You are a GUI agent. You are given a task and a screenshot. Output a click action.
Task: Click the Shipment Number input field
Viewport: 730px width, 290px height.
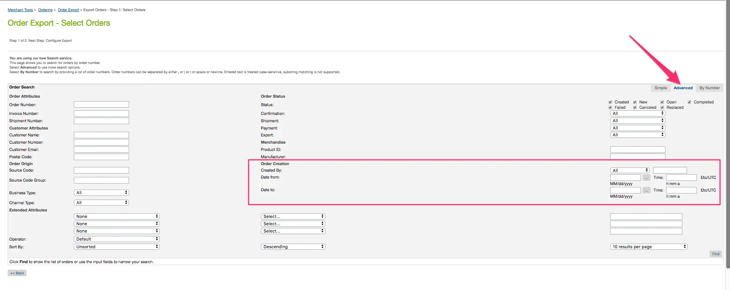tap(101, 121)
